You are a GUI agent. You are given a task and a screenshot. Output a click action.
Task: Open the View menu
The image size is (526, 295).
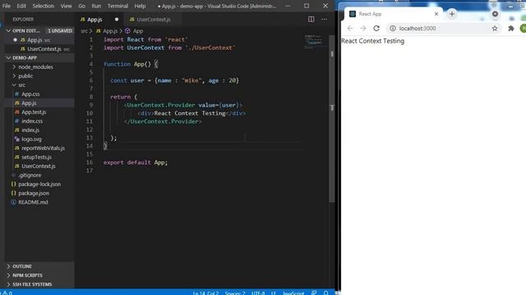(66, 6)
